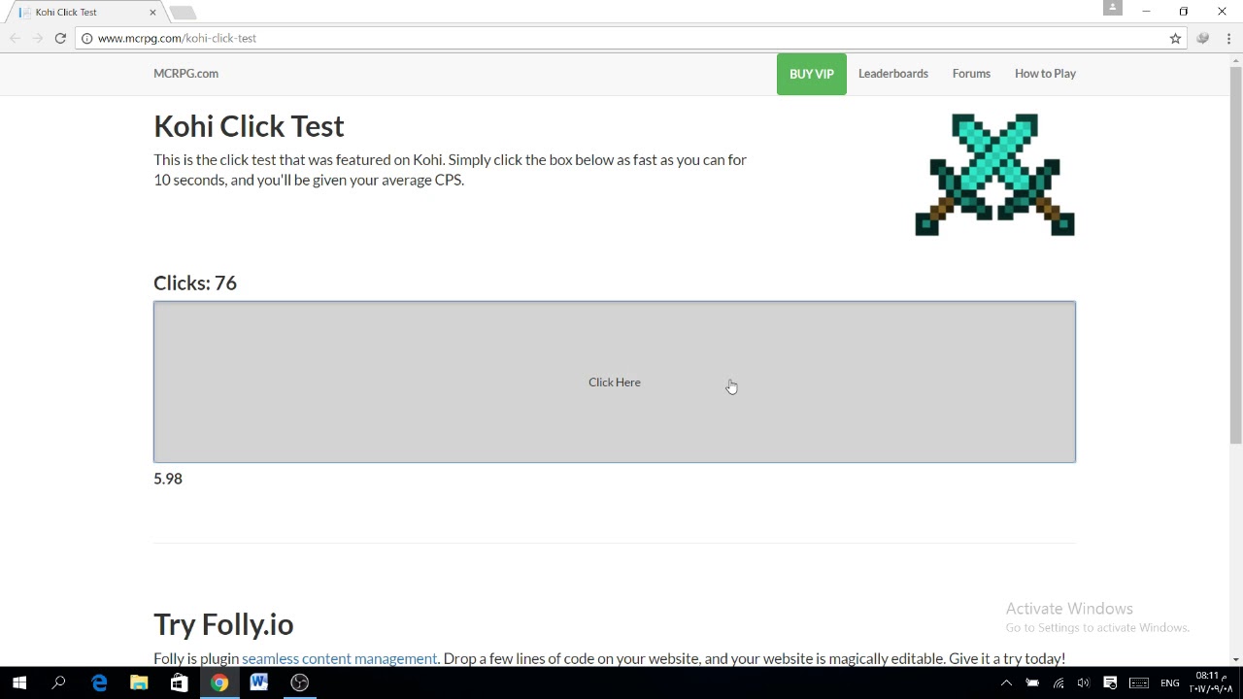Click the battery icon in system tray
This screenshot has width=1243, height=699.
pyautogui.click(x=1032, y=683)
